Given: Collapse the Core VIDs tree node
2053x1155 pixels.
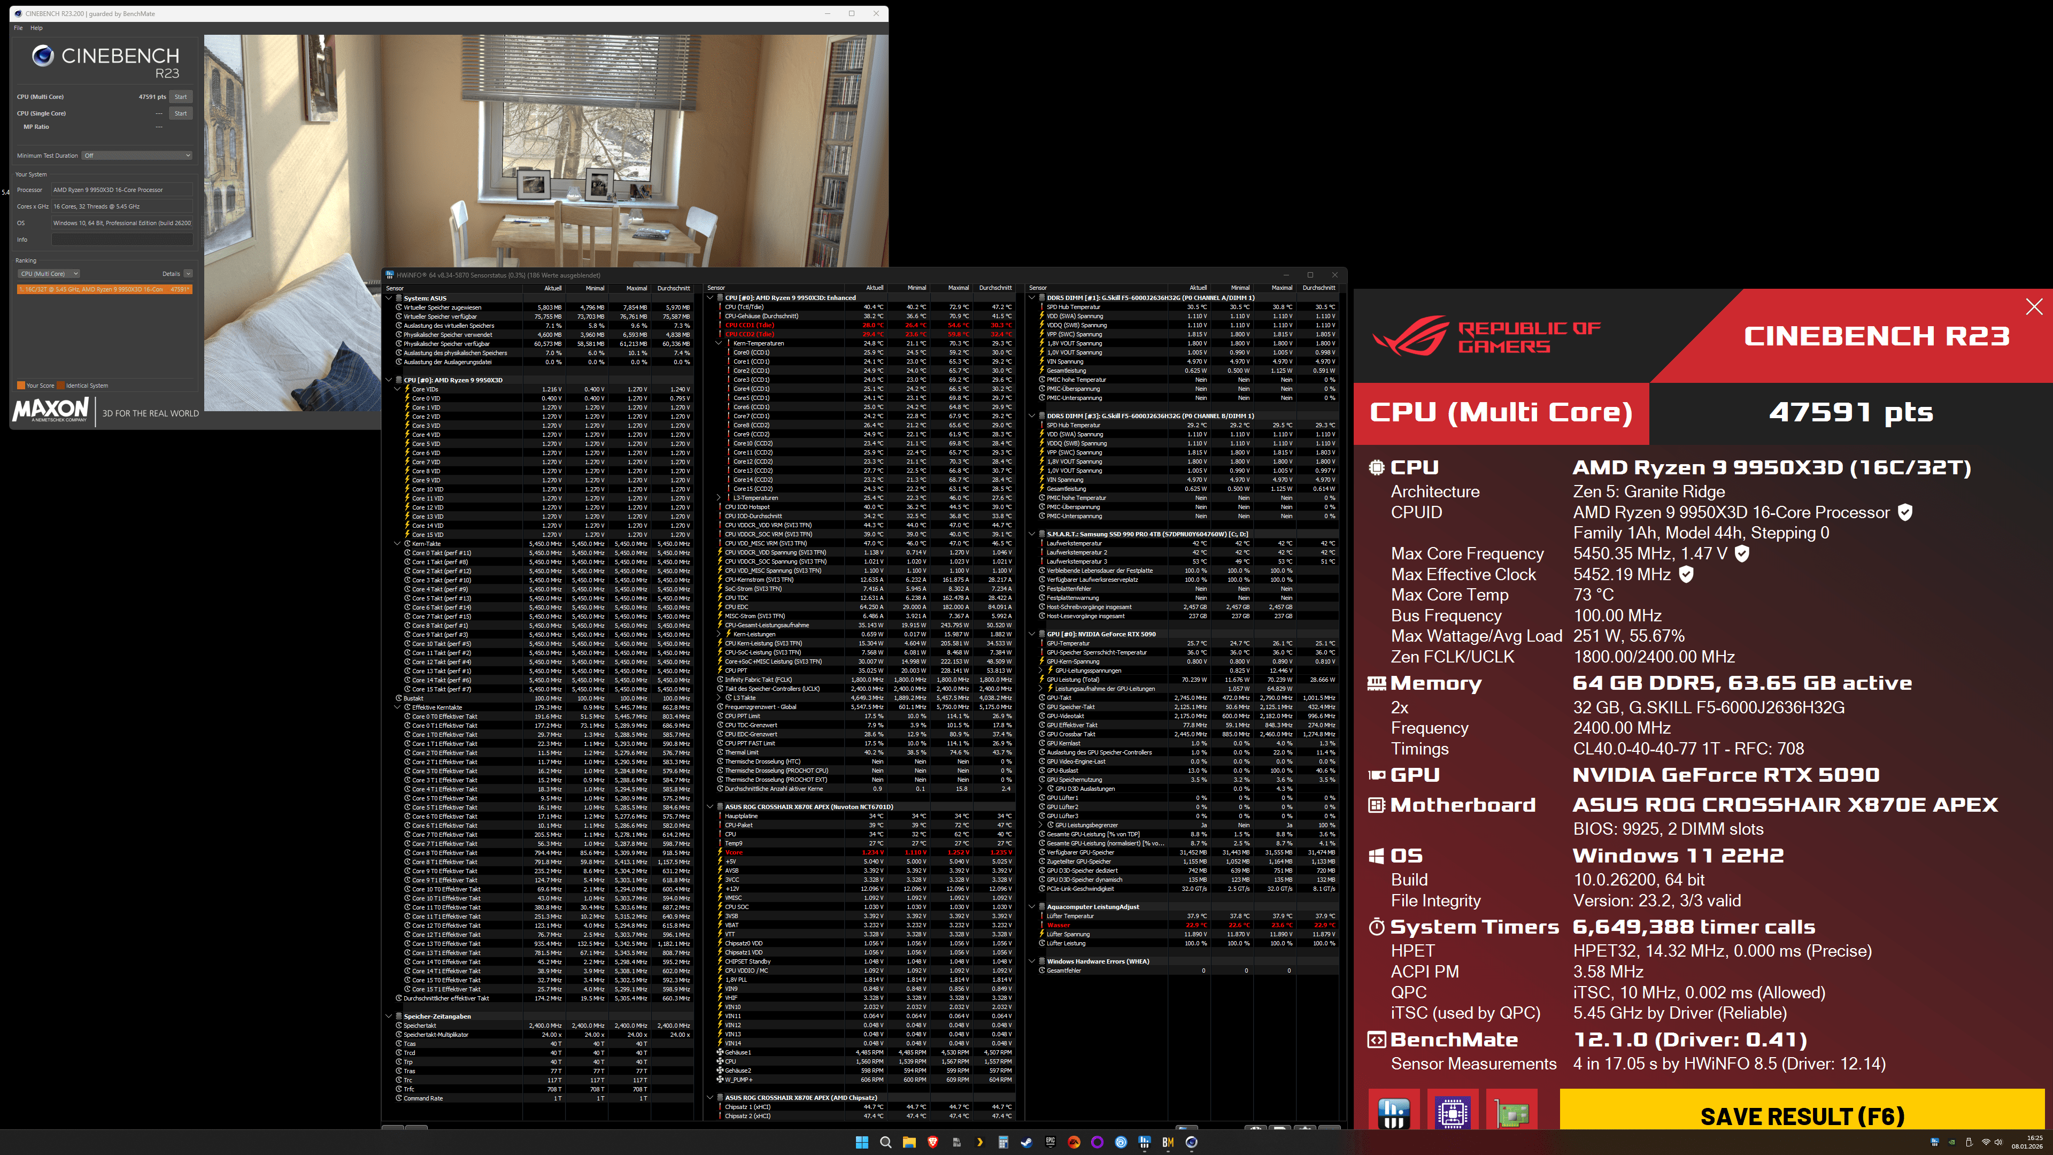Looking at the screenshot, I should click(x=398, y=389).
